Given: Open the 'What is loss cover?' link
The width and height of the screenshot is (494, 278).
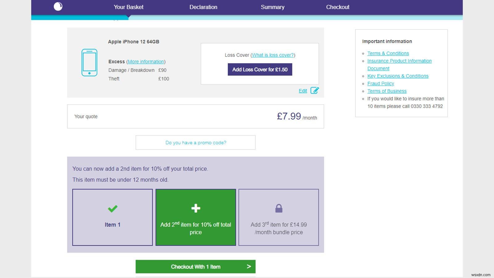Looking at the screenshot, I should click(x=273, y=55).
